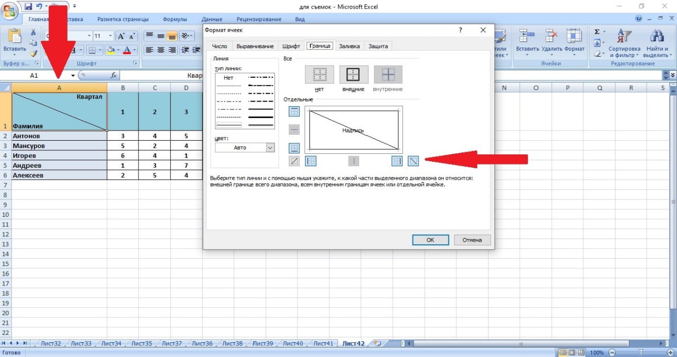The height and width of the screenshot is (357, 677).
Task: Click the Find and Select binoculars icon
Action: coord(657,36)
